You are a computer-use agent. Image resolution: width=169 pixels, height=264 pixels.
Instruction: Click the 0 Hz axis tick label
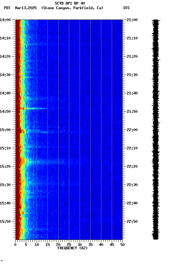pos(15,245)
